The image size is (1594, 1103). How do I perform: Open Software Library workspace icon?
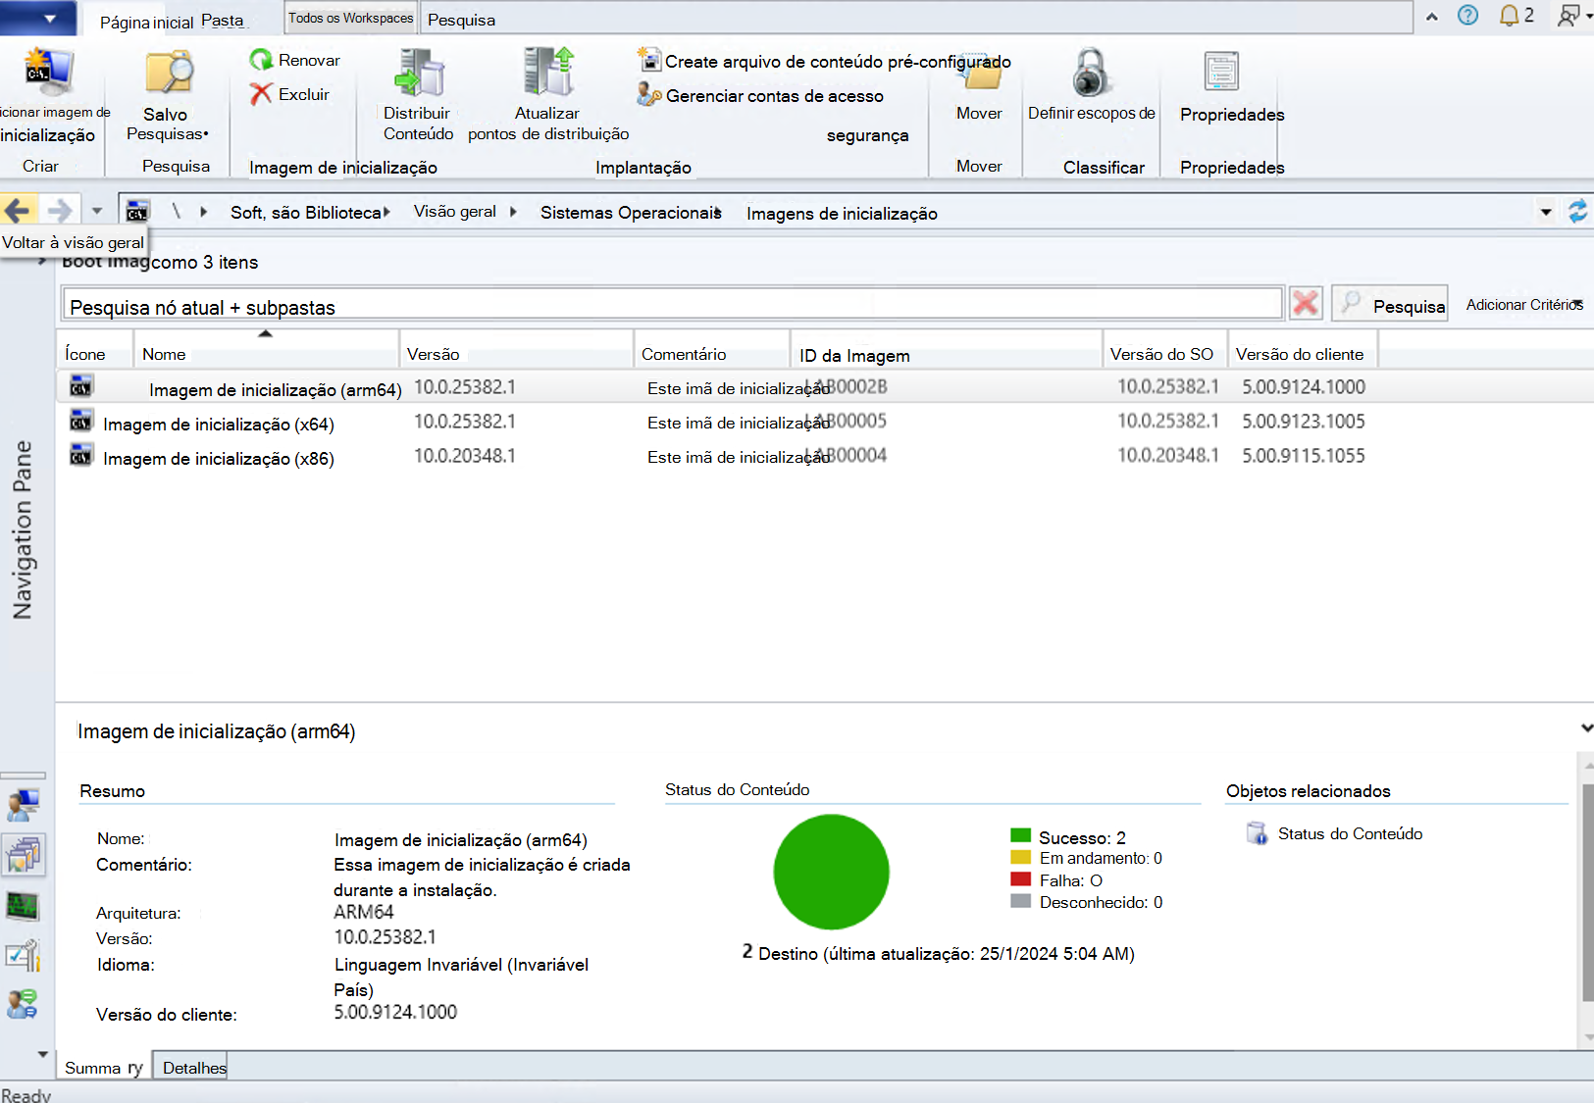coord(23,855)
